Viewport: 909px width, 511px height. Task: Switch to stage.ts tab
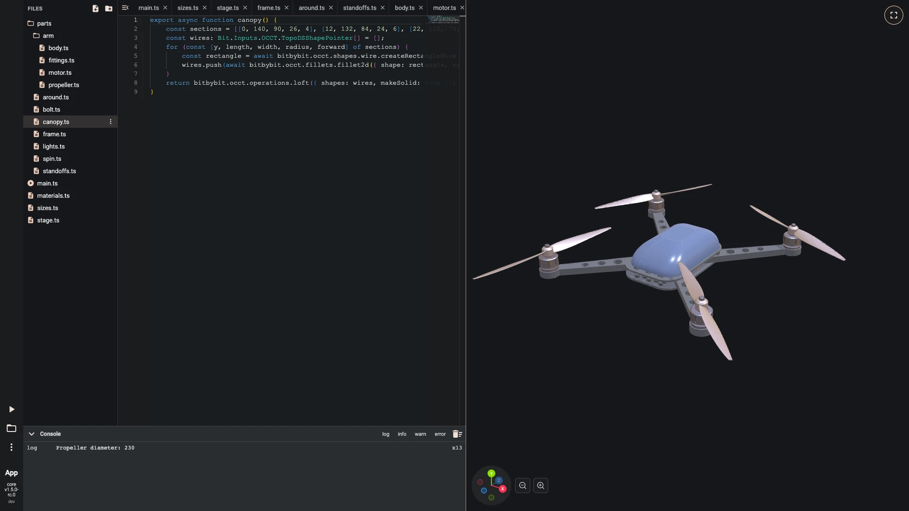point(228,8)
